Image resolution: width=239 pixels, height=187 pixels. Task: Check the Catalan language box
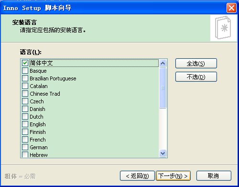tap(25, 86)
